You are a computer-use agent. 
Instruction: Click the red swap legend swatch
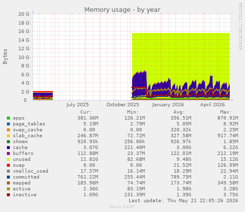pyautogui.click(x=8, y=165)
